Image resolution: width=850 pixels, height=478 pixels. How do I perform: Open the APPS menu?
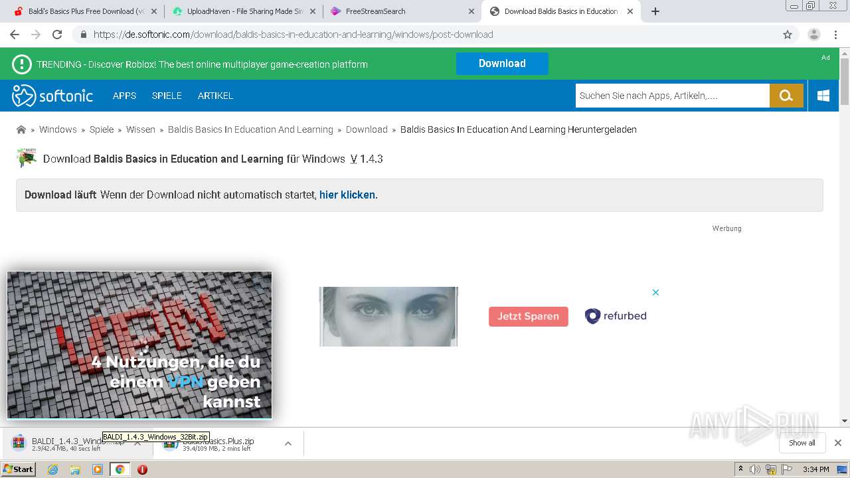pos(124,96)
